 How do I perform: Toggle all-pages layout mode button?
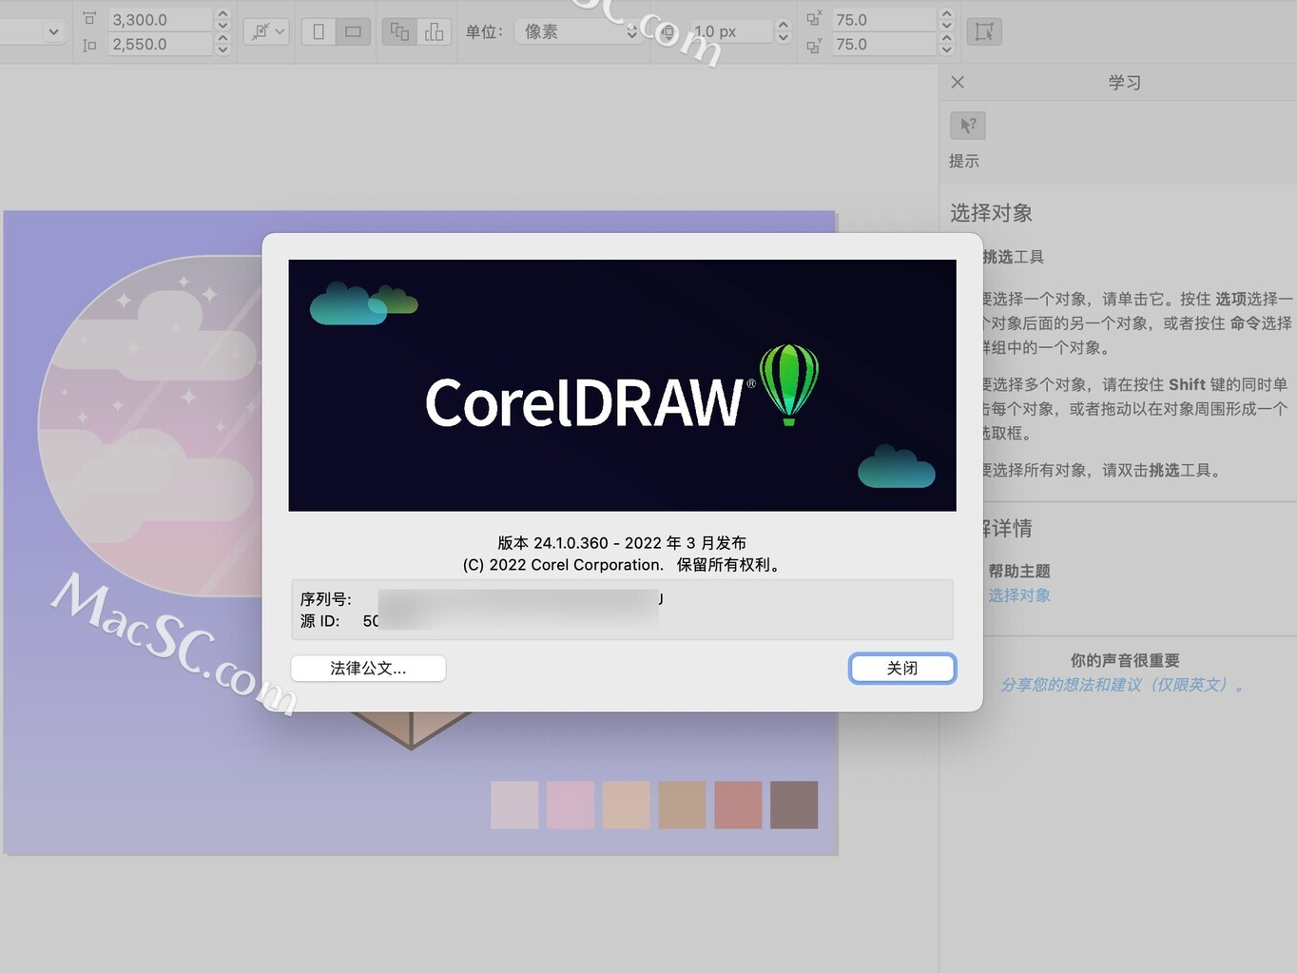[x=434, y=31]
